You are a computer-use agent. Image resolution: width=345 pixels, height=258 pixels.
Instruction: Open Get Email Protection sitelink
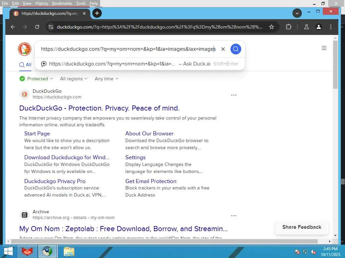click(151, 181)
